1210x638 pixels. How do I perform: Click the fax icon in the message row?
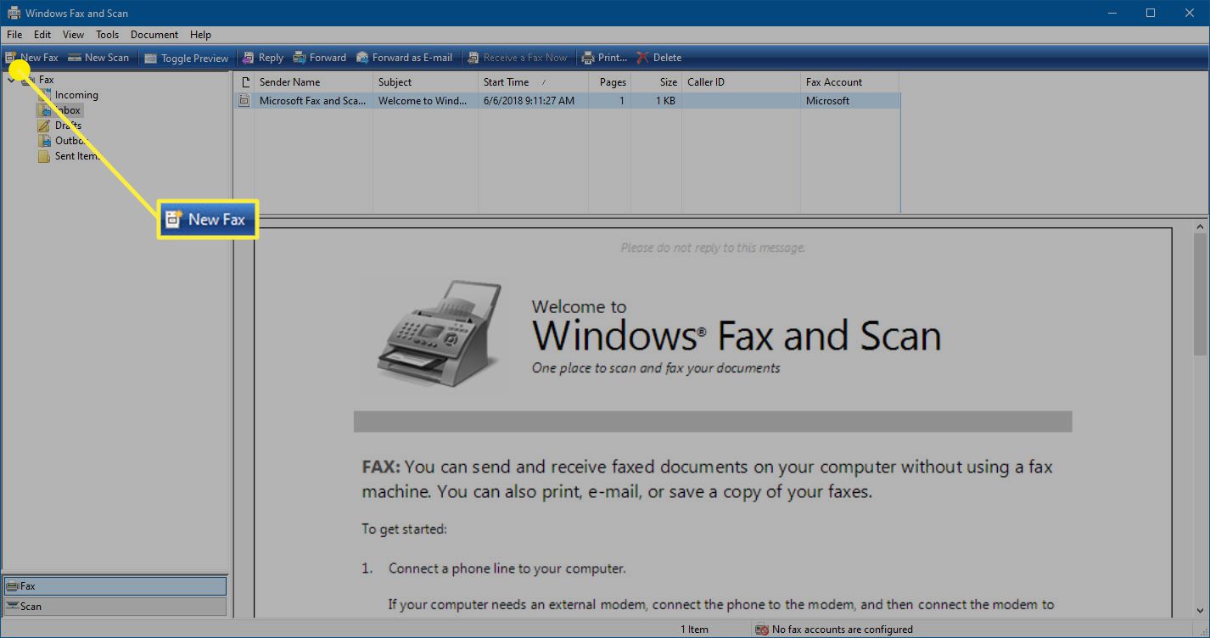244,100
